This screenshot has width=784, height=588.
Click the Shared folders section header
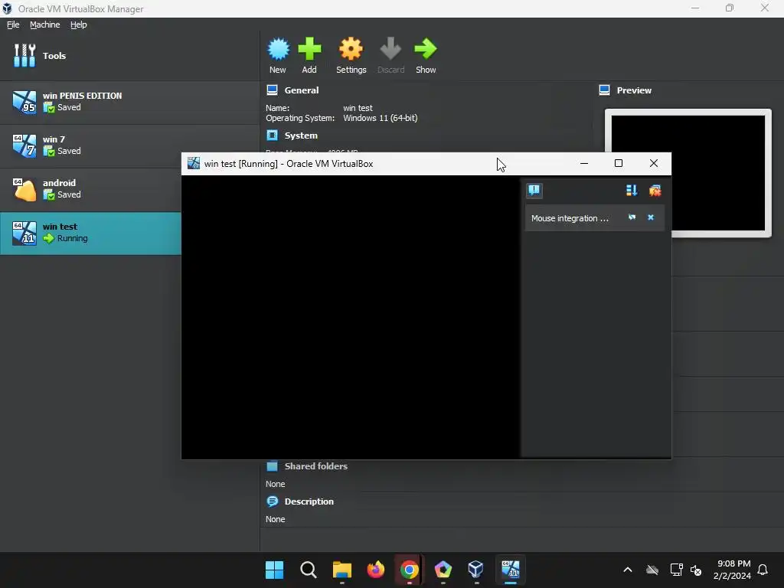[x=315, y=466]
